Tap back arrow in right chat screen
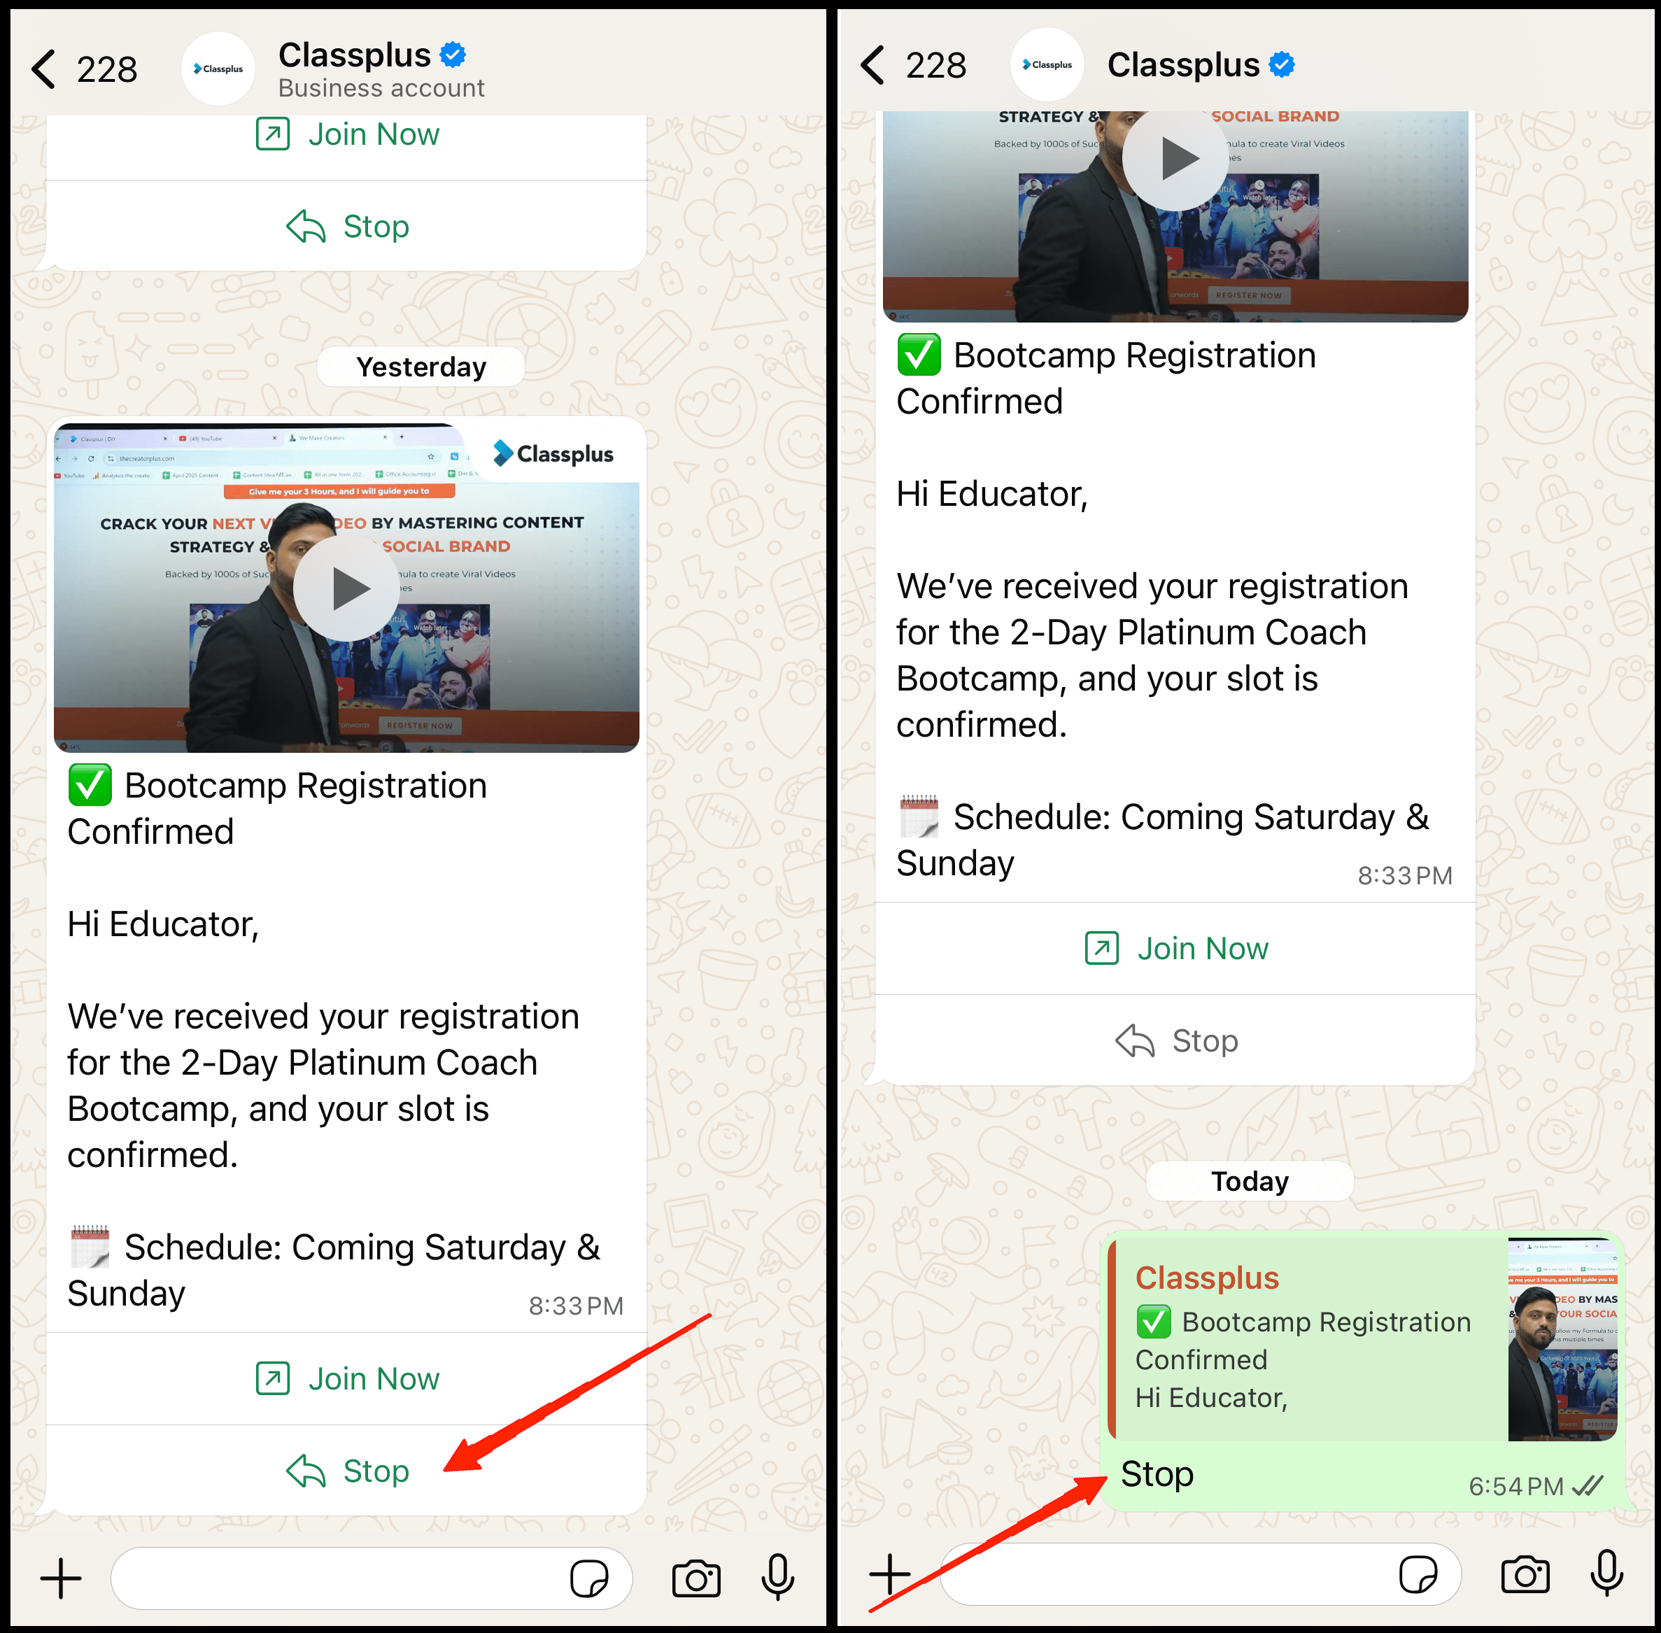1661x1633 pixels. (x=872, y=65)
